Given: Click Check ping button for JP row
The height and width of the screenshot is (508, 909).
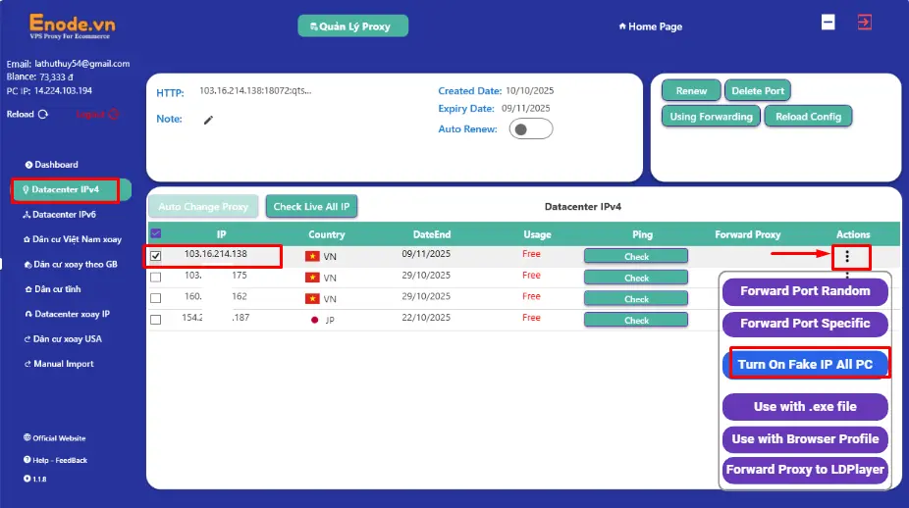Looking at the screenshot, I should pos(636,320).
